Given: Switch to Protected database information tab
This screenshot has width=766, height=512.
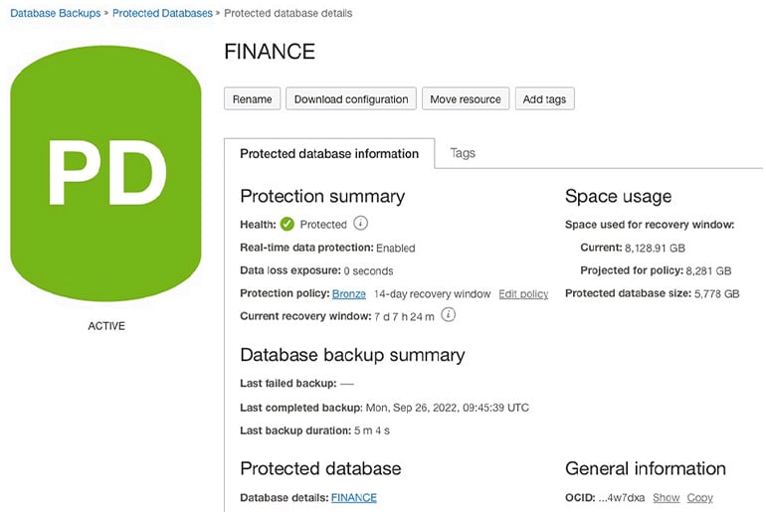Looking at the screenshot, I should (x=329, y=154).
